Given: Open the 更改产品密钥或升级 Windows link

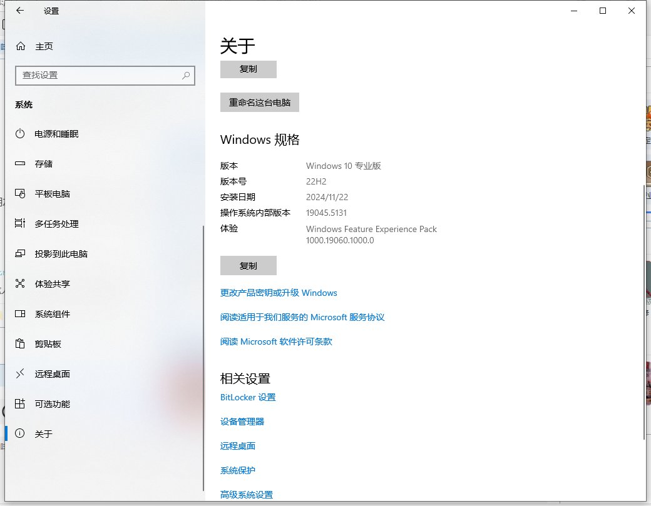Looking at the screenshot, I should point(279,293).
